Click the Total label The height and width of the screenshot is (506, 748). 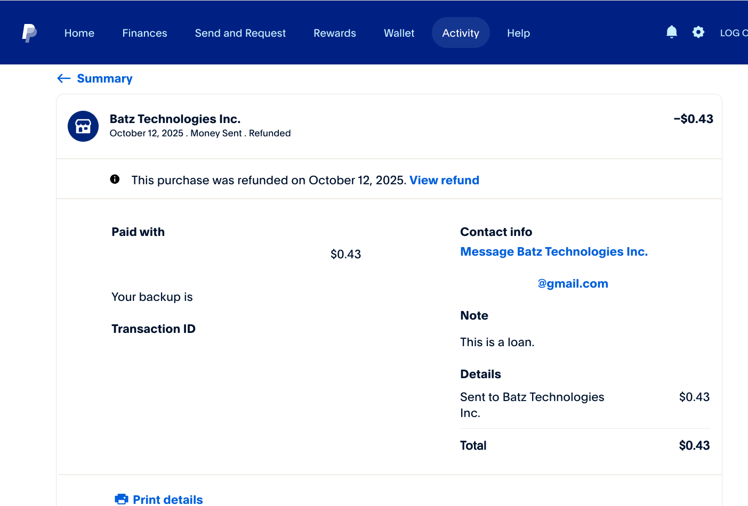[473, 445]
